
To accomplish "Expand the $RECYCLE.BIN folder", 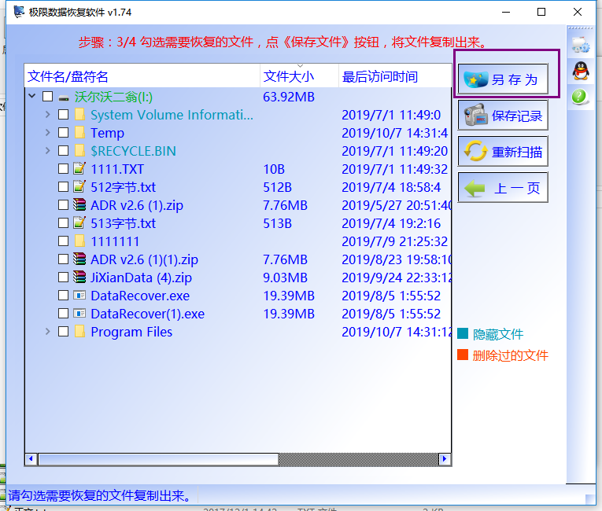I will click(x=47, y=150).
